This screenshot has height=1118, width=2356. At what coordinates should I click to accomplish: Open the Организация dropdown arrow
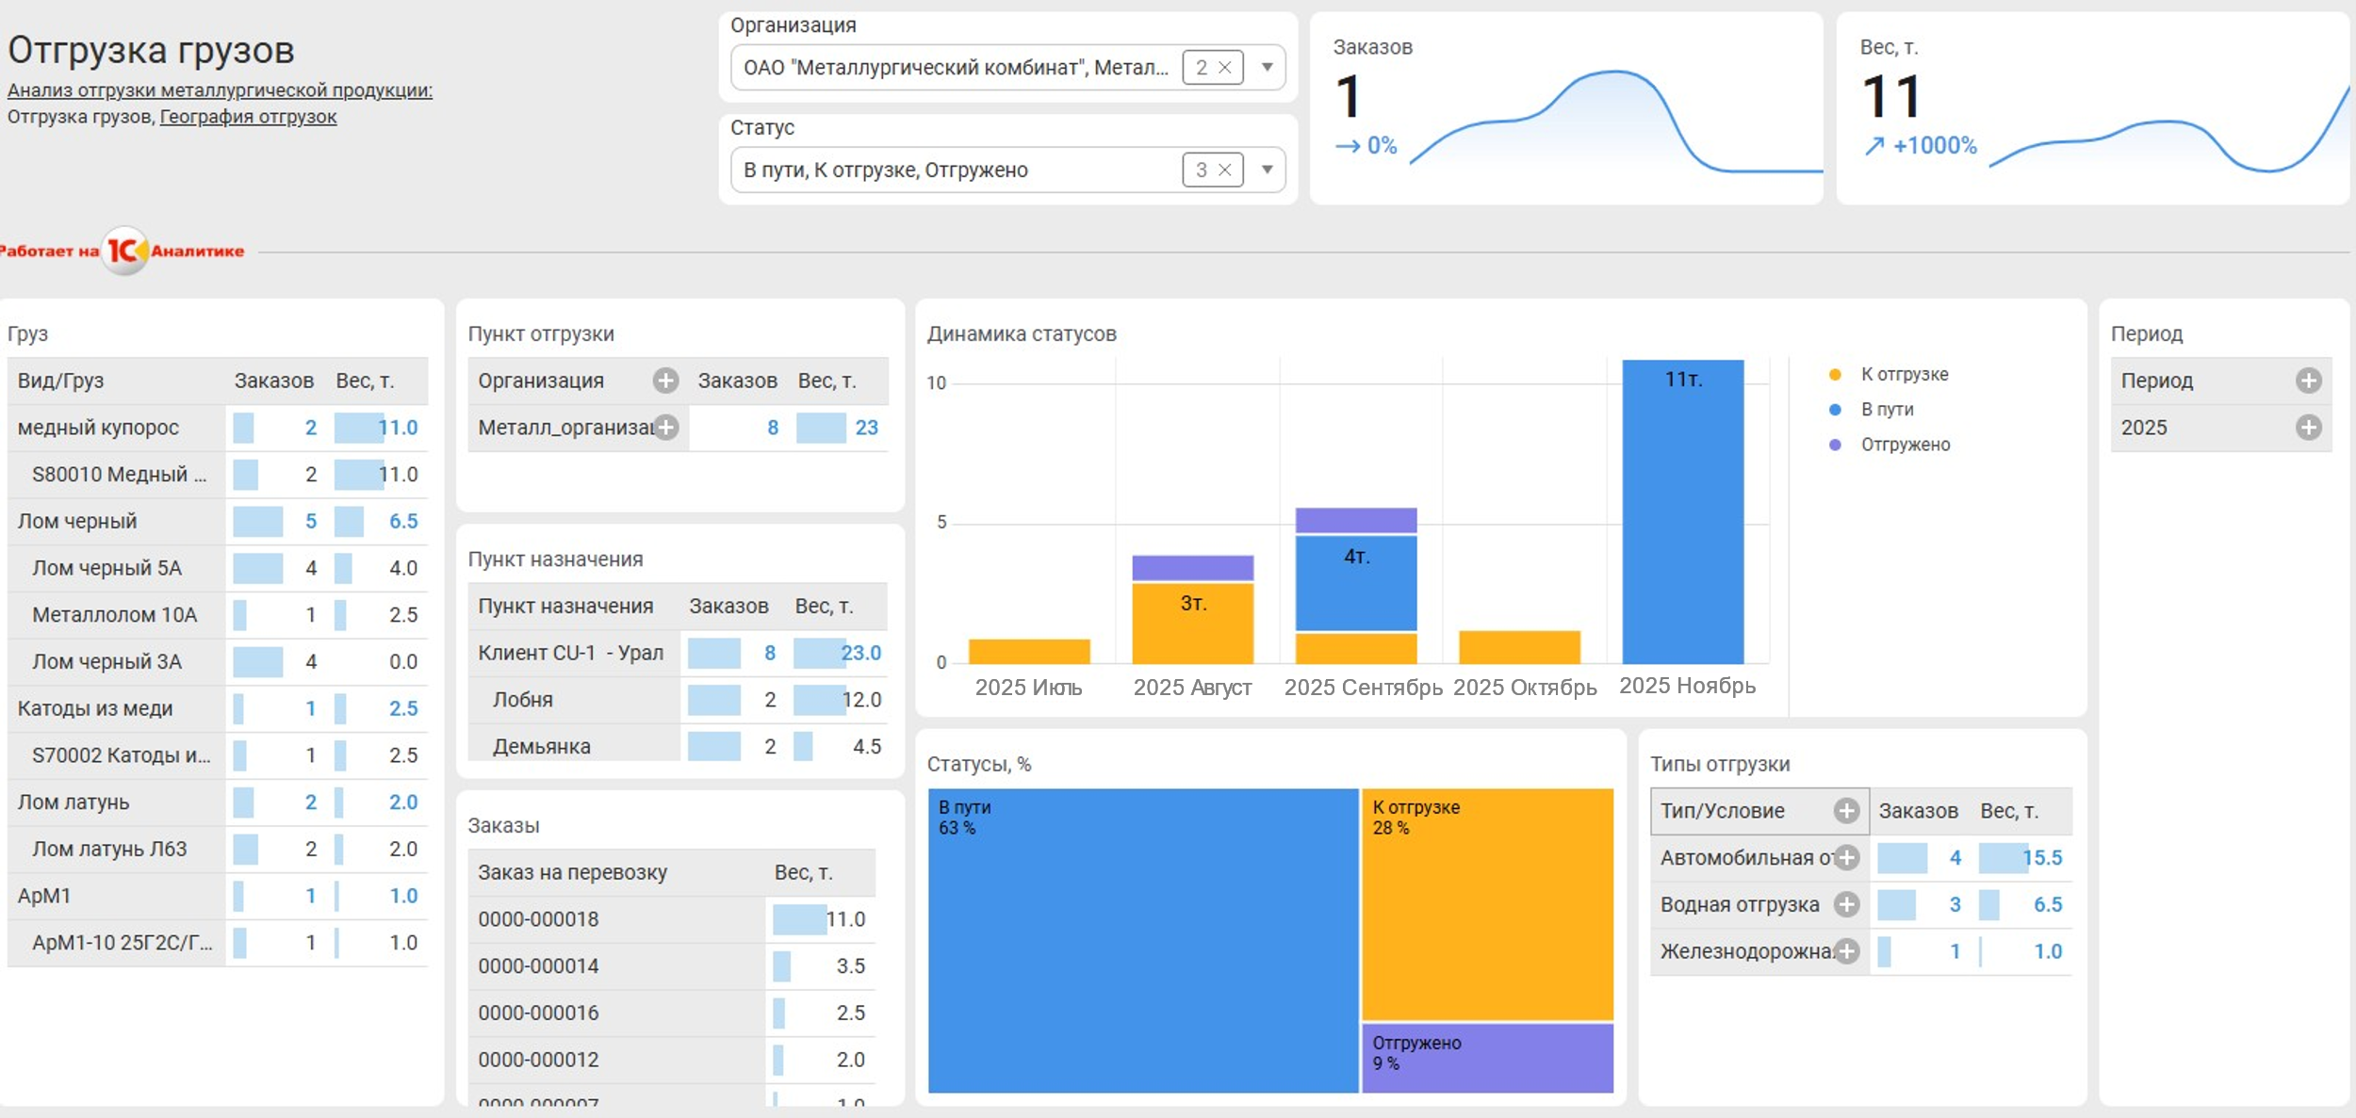1268,68
